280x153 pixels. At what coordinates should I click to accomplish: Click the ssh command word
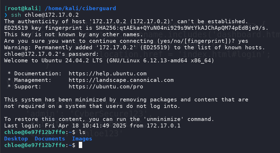click(x=16, y=15)
